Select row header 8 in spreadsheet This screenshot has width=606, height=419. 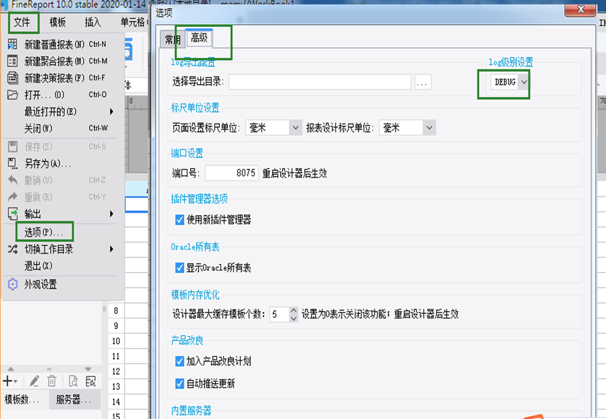point(116,311)
